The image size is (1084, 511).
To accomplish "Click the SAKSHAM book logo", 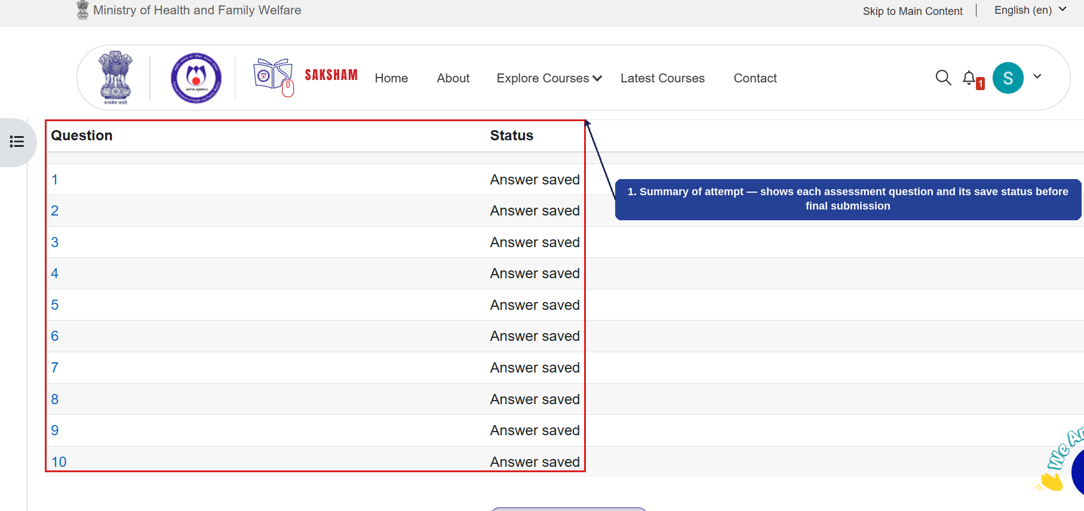I will click(274, 76).
